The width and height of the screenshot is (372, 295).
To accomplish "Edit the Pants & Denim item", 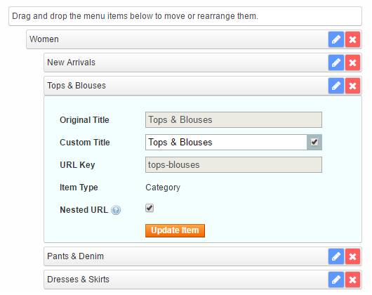I will tap(336, 256).
